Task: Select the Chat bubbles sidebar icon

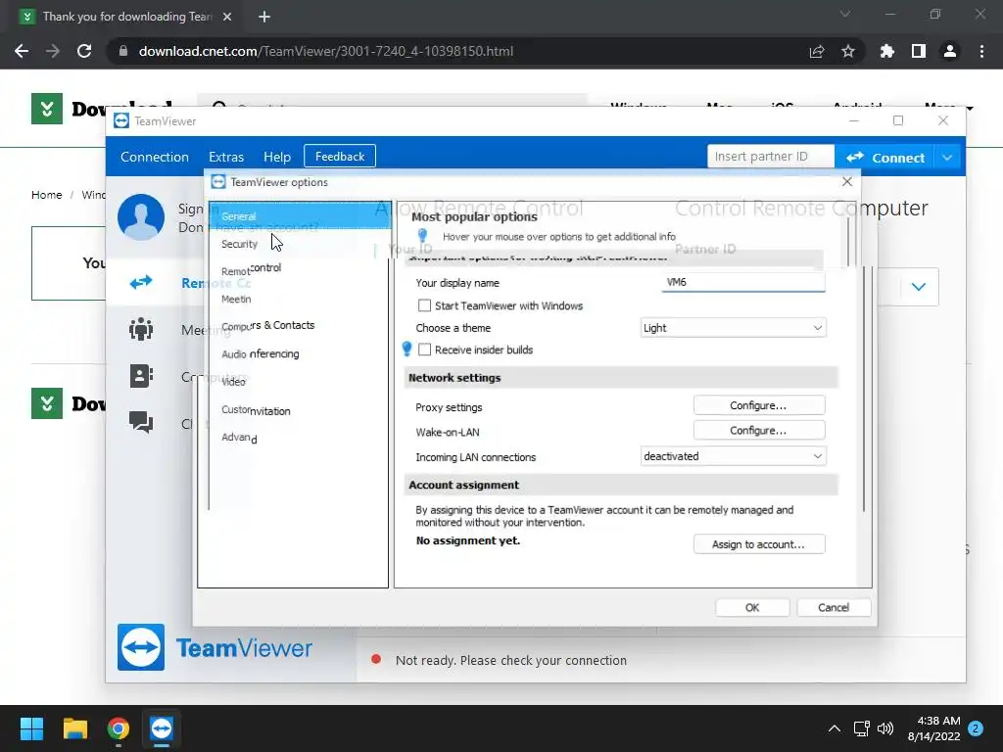Action: [x=141, y=422]
